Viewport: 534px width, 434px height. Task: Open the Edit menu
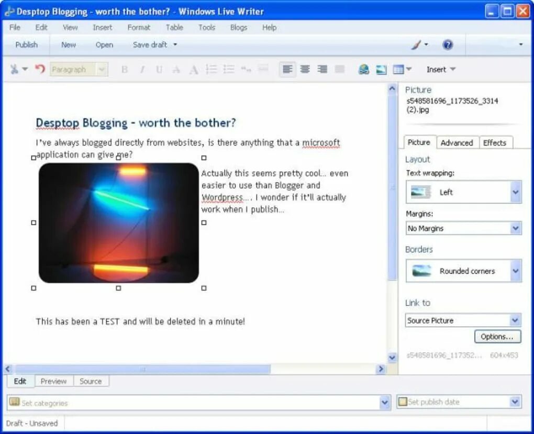[41, 27]
